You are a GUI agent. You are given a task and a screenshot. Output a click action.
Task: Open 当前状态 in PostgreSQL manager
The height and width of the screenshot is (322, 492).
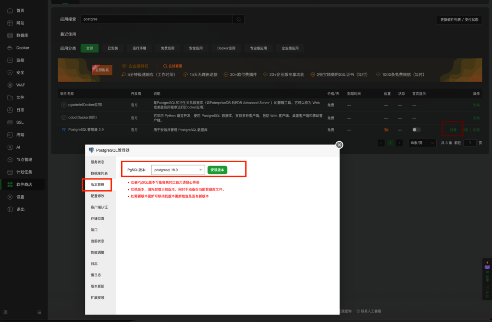(98, 241)
